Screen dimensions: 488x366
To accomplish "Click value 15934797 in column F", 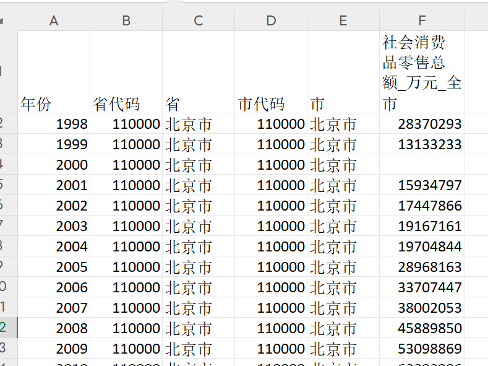I will tap(422, 185).
